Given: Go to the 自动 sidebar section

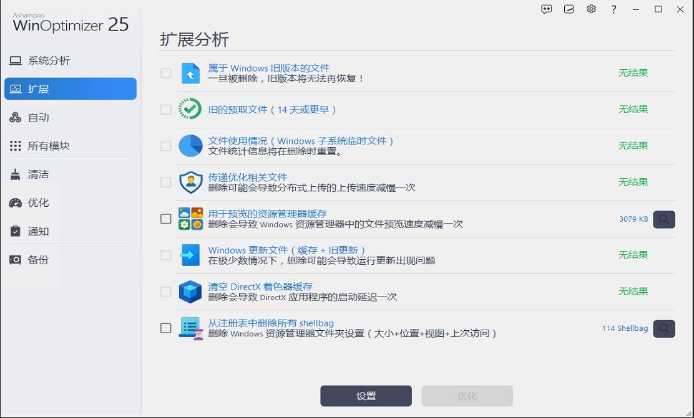Looking at the screenshot, I should pyautogui.click(x=71, y=118).
